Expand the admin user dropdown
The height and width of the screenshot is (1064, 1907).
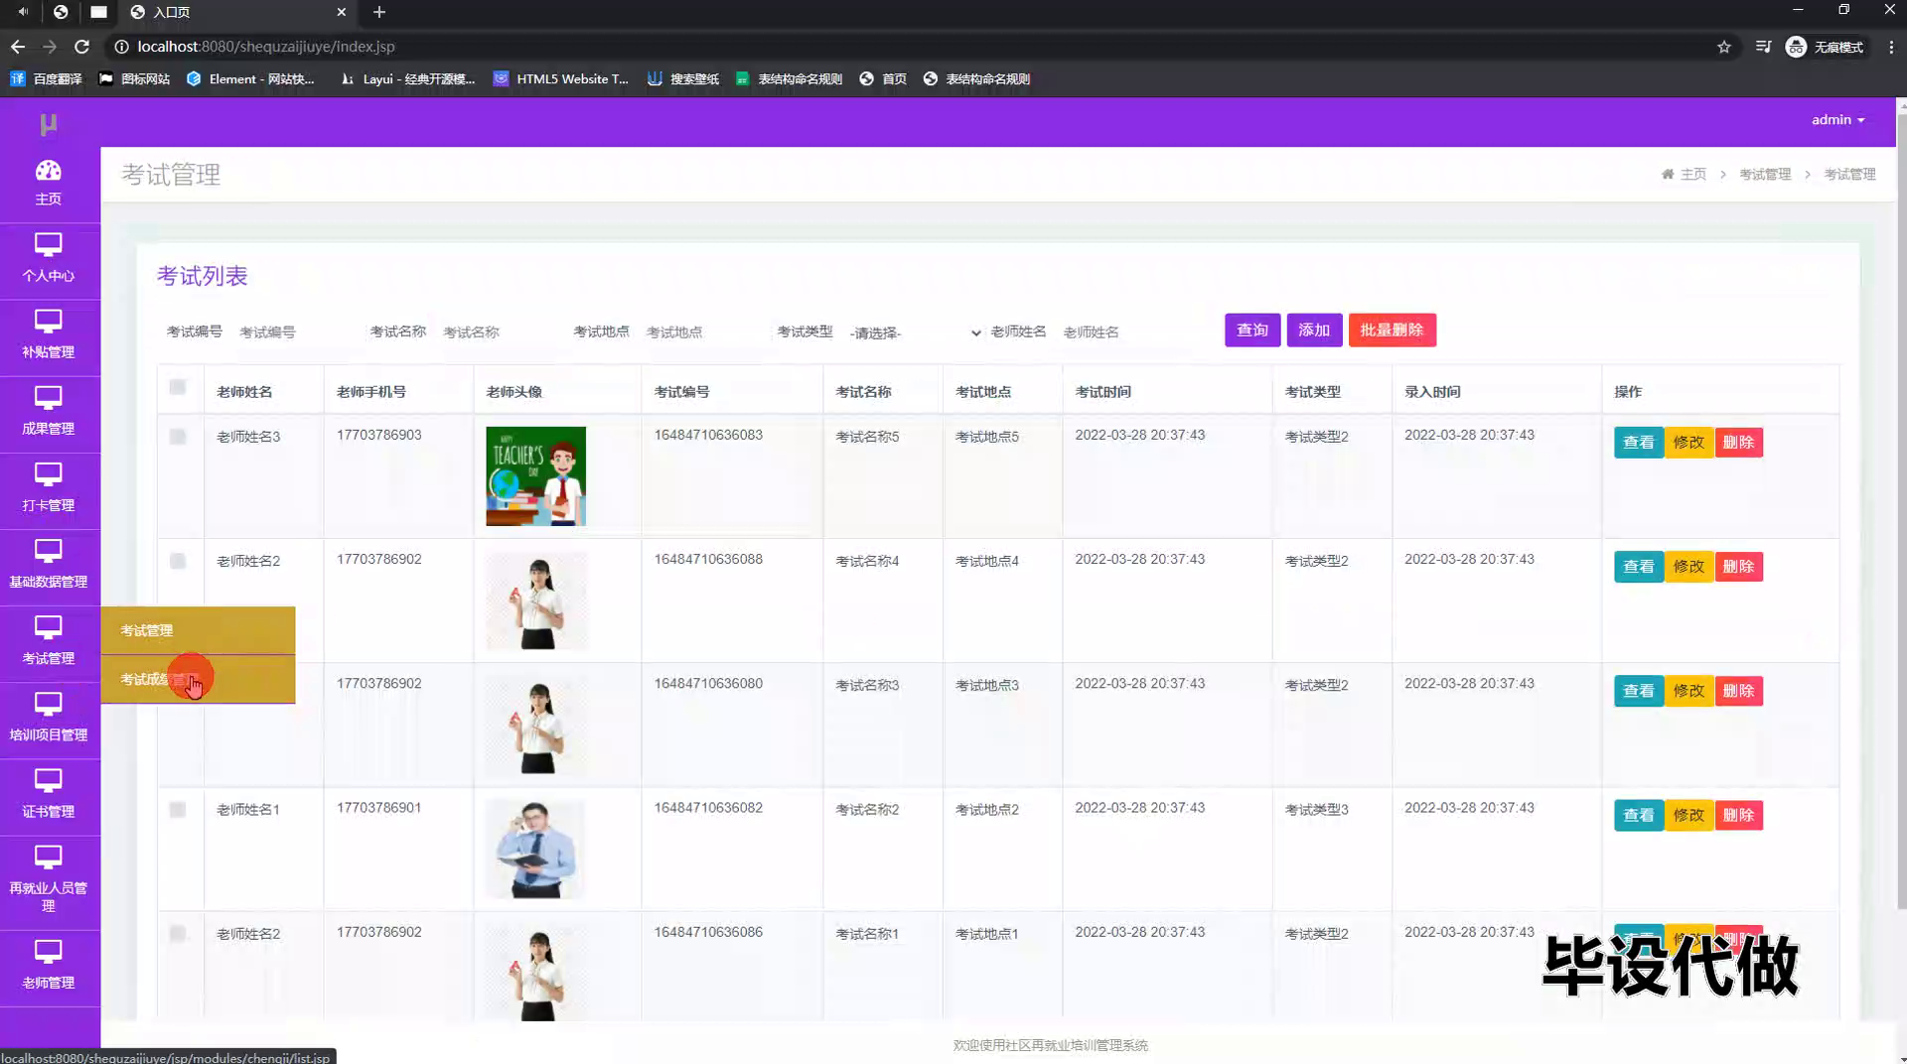tap(1837, 119)
